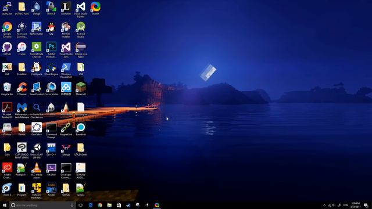Select the Visual Studio Express desktop shortcut
Image resolution: width=372 pixels, height=209 pixels.
pyautogui.click(x=81, y=10)
